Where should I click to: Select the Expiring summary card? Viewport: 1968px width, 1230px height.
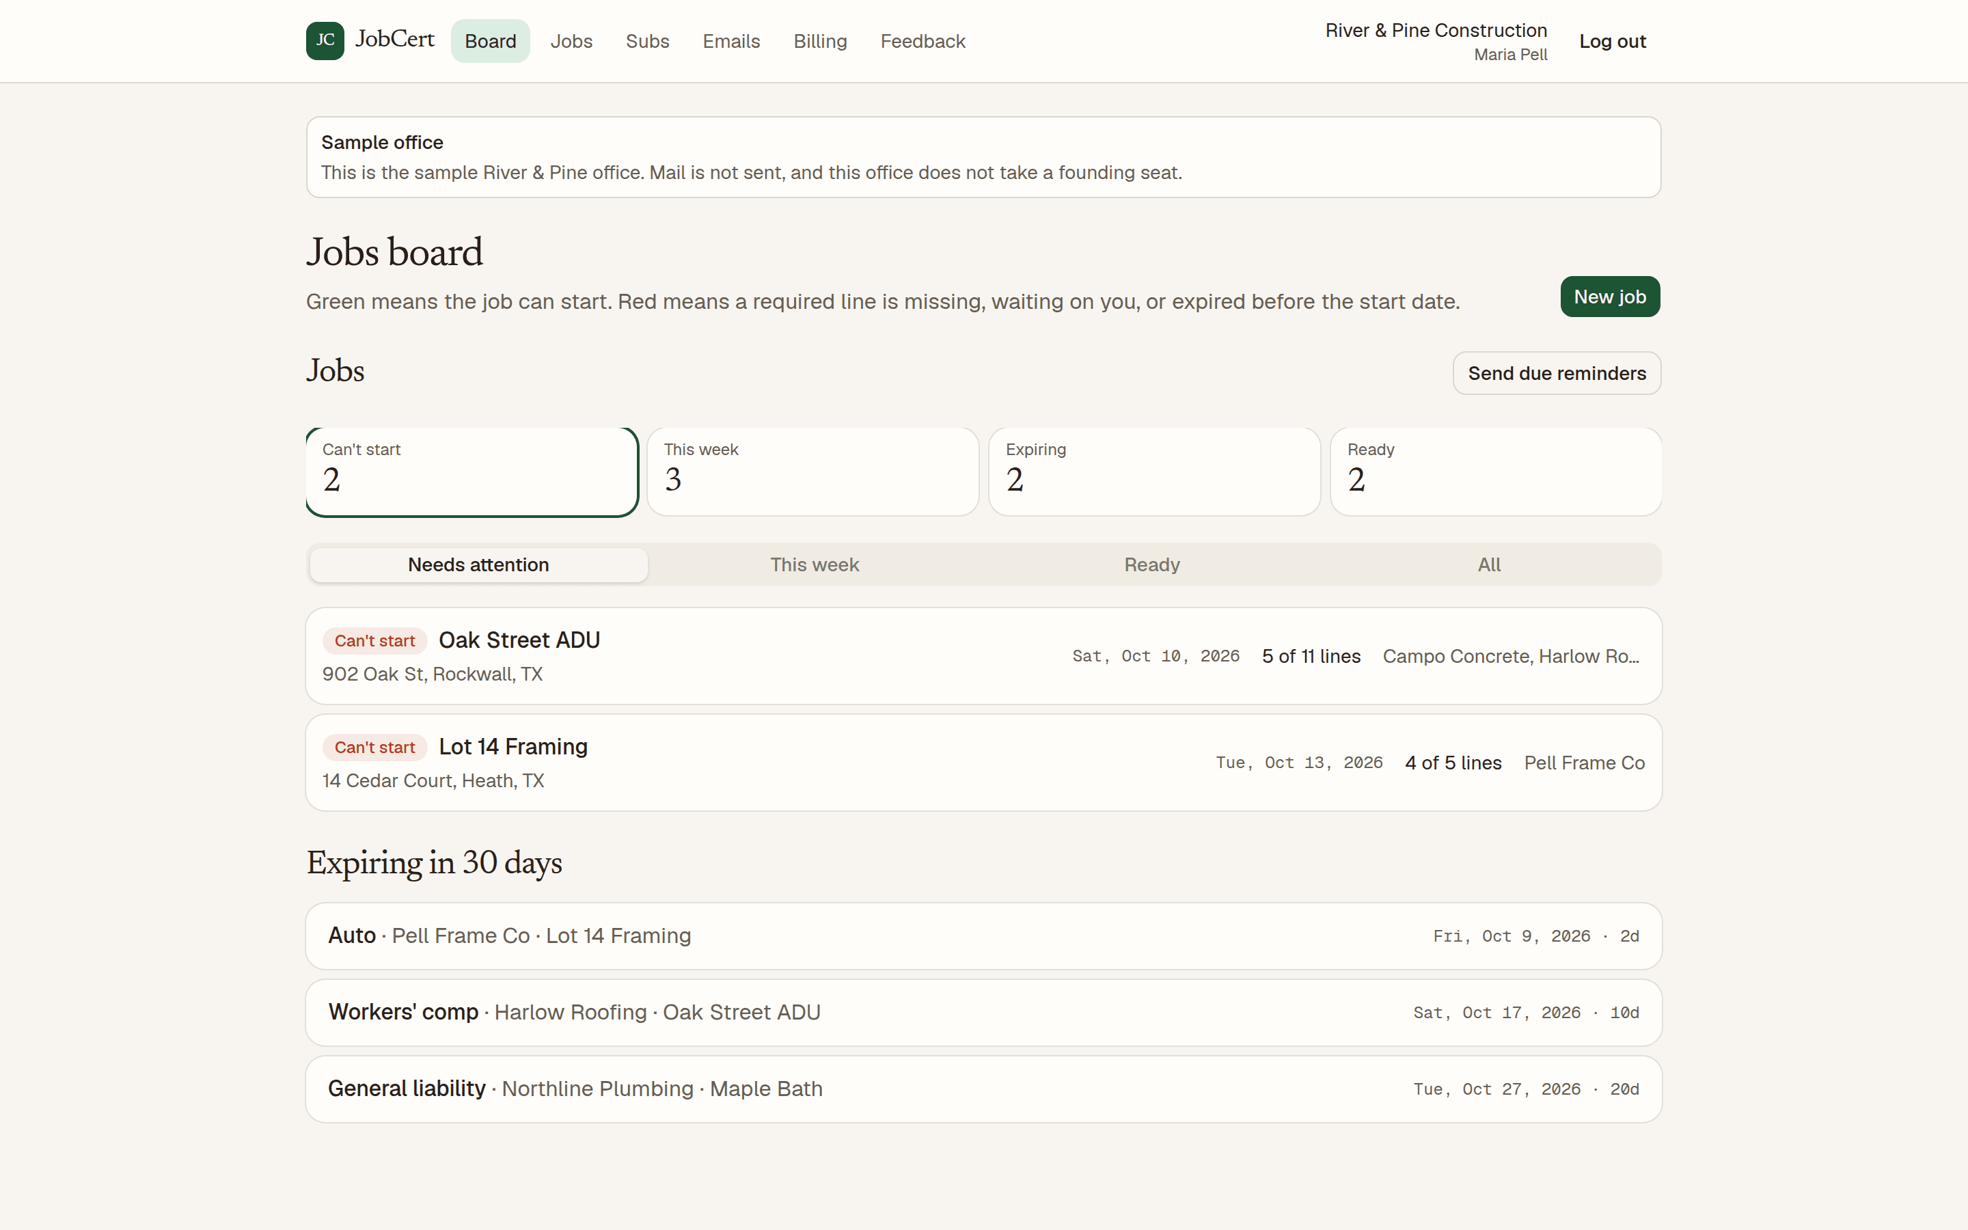[1155, 471]
